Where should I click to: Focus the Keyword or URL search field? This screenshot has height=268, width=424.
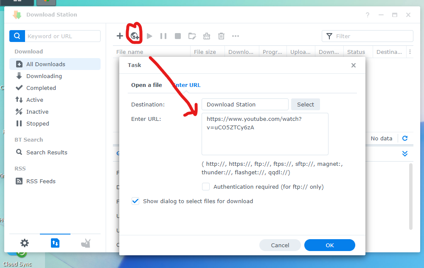coord(62,36)
